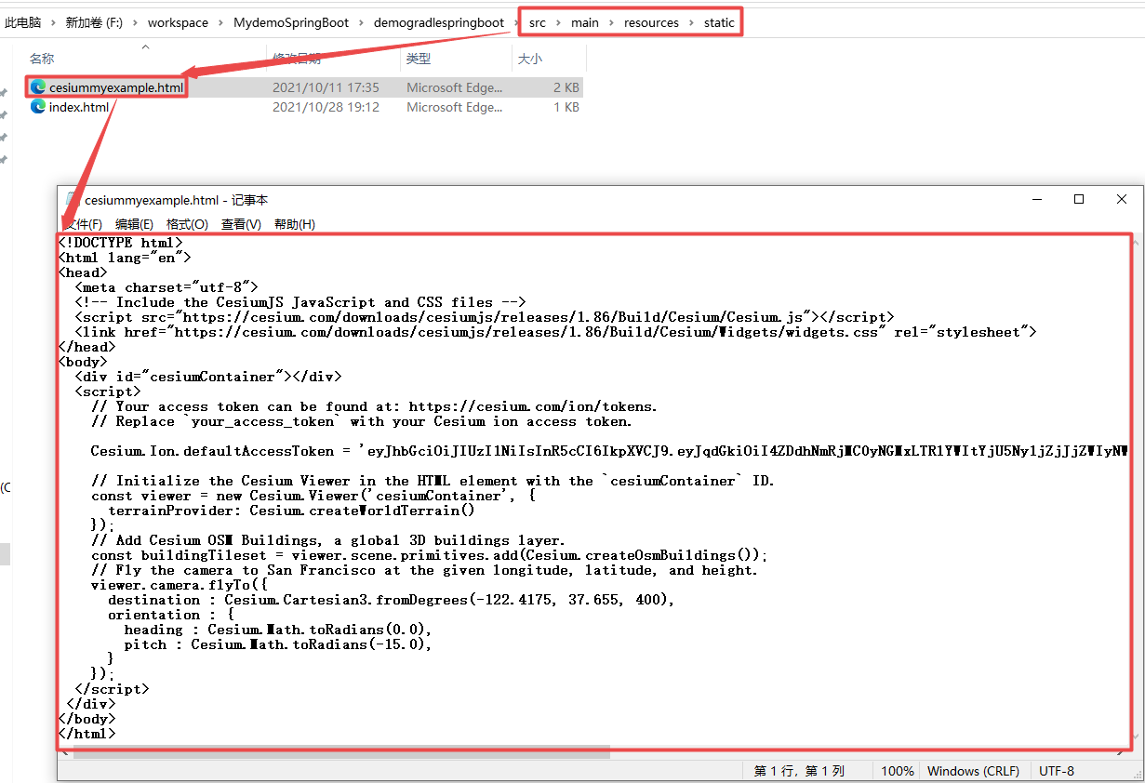Place cursor on viewer.camera.flyTo line
This screenshot has height=783, width=1145.
point(179,585)
